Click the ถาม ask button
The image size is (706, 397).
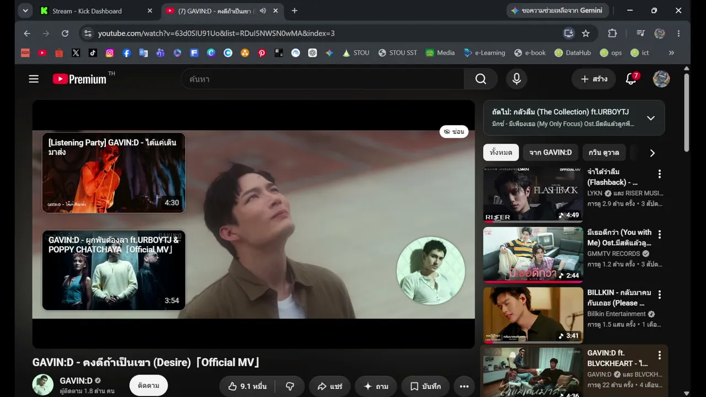click(376, 387)
